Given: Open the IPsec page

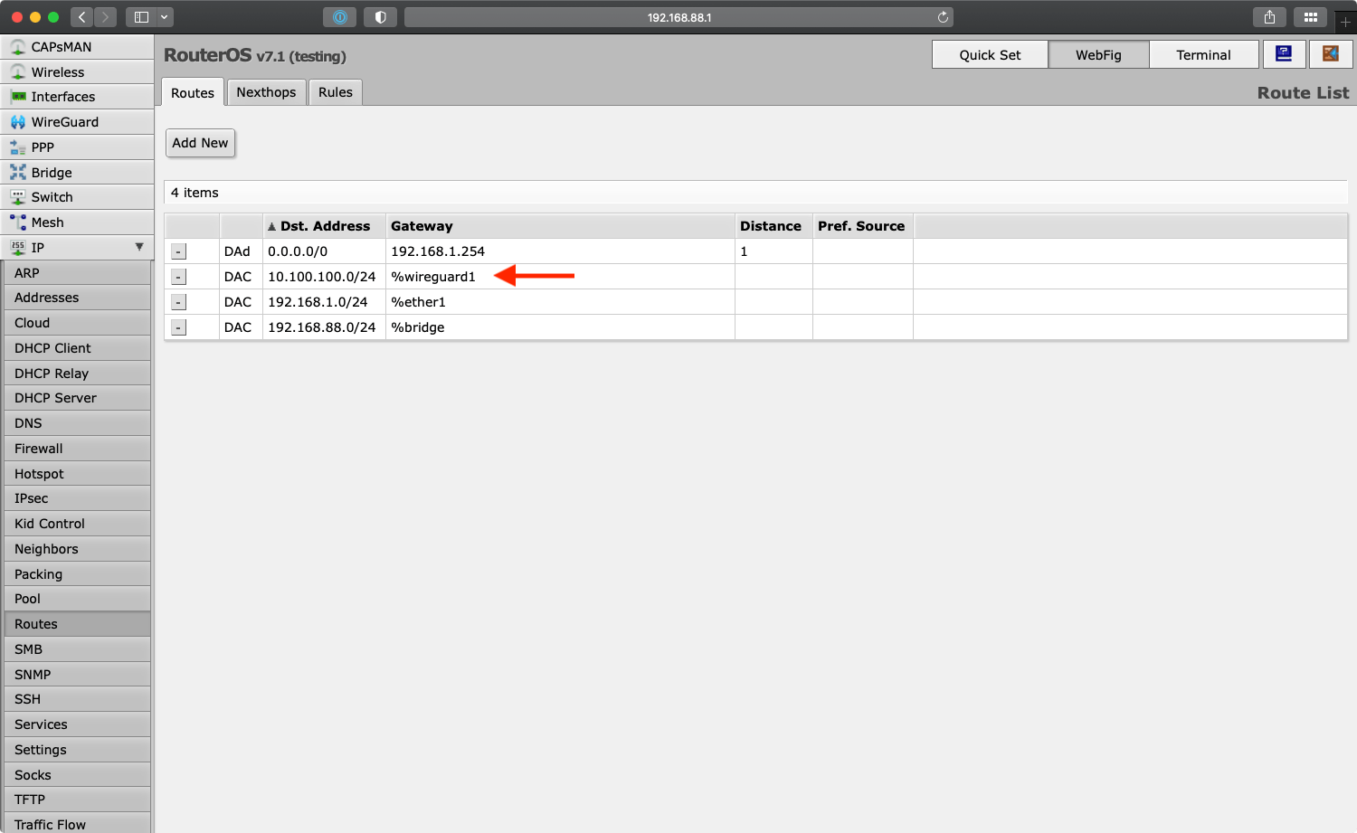Looking at the screenshot, I should [77, 498].
